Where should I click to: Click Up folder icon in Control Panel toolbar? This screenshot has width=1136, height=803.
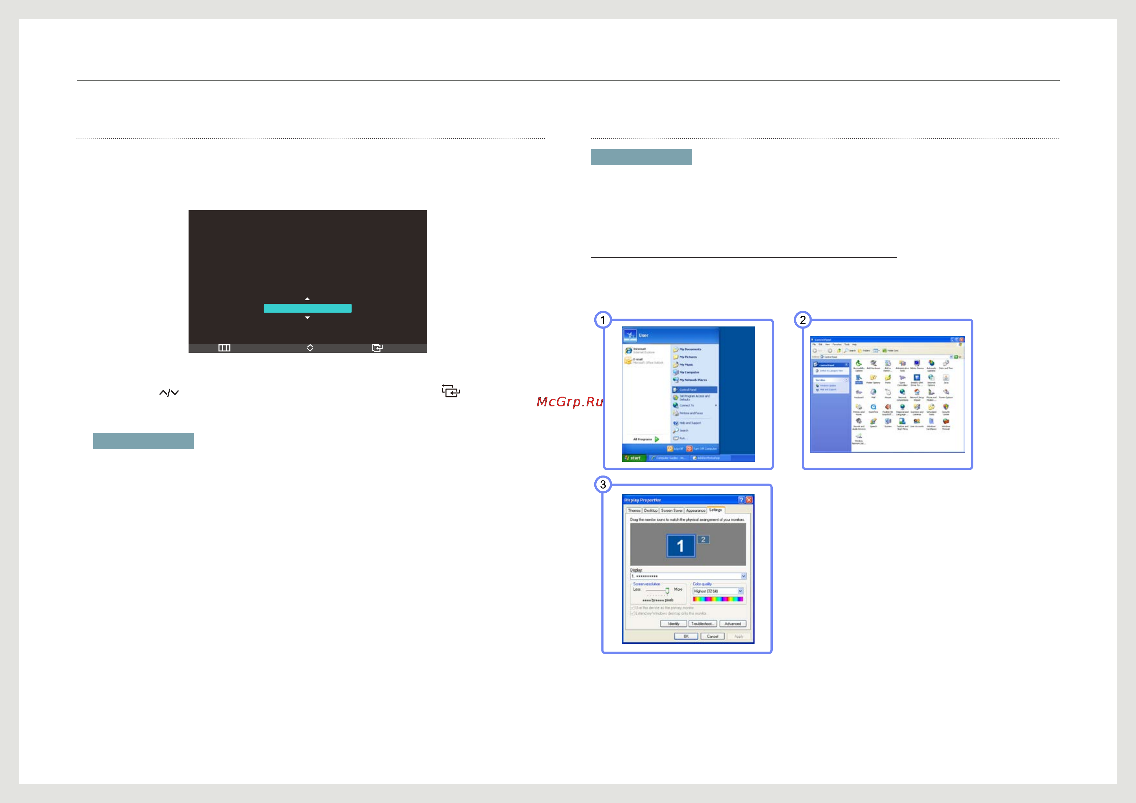pyautogui.click(x=839, y=351)
